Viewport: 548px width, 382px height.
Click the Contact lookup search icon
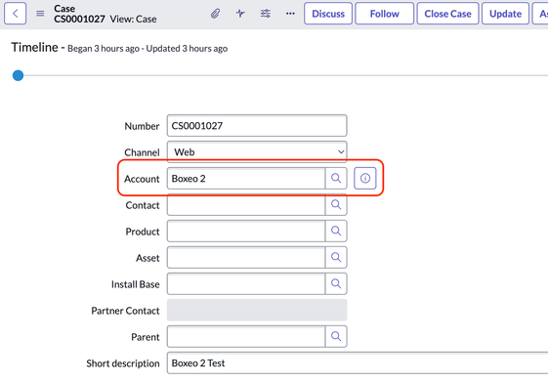pyautogui.click(x=336, y=205)
